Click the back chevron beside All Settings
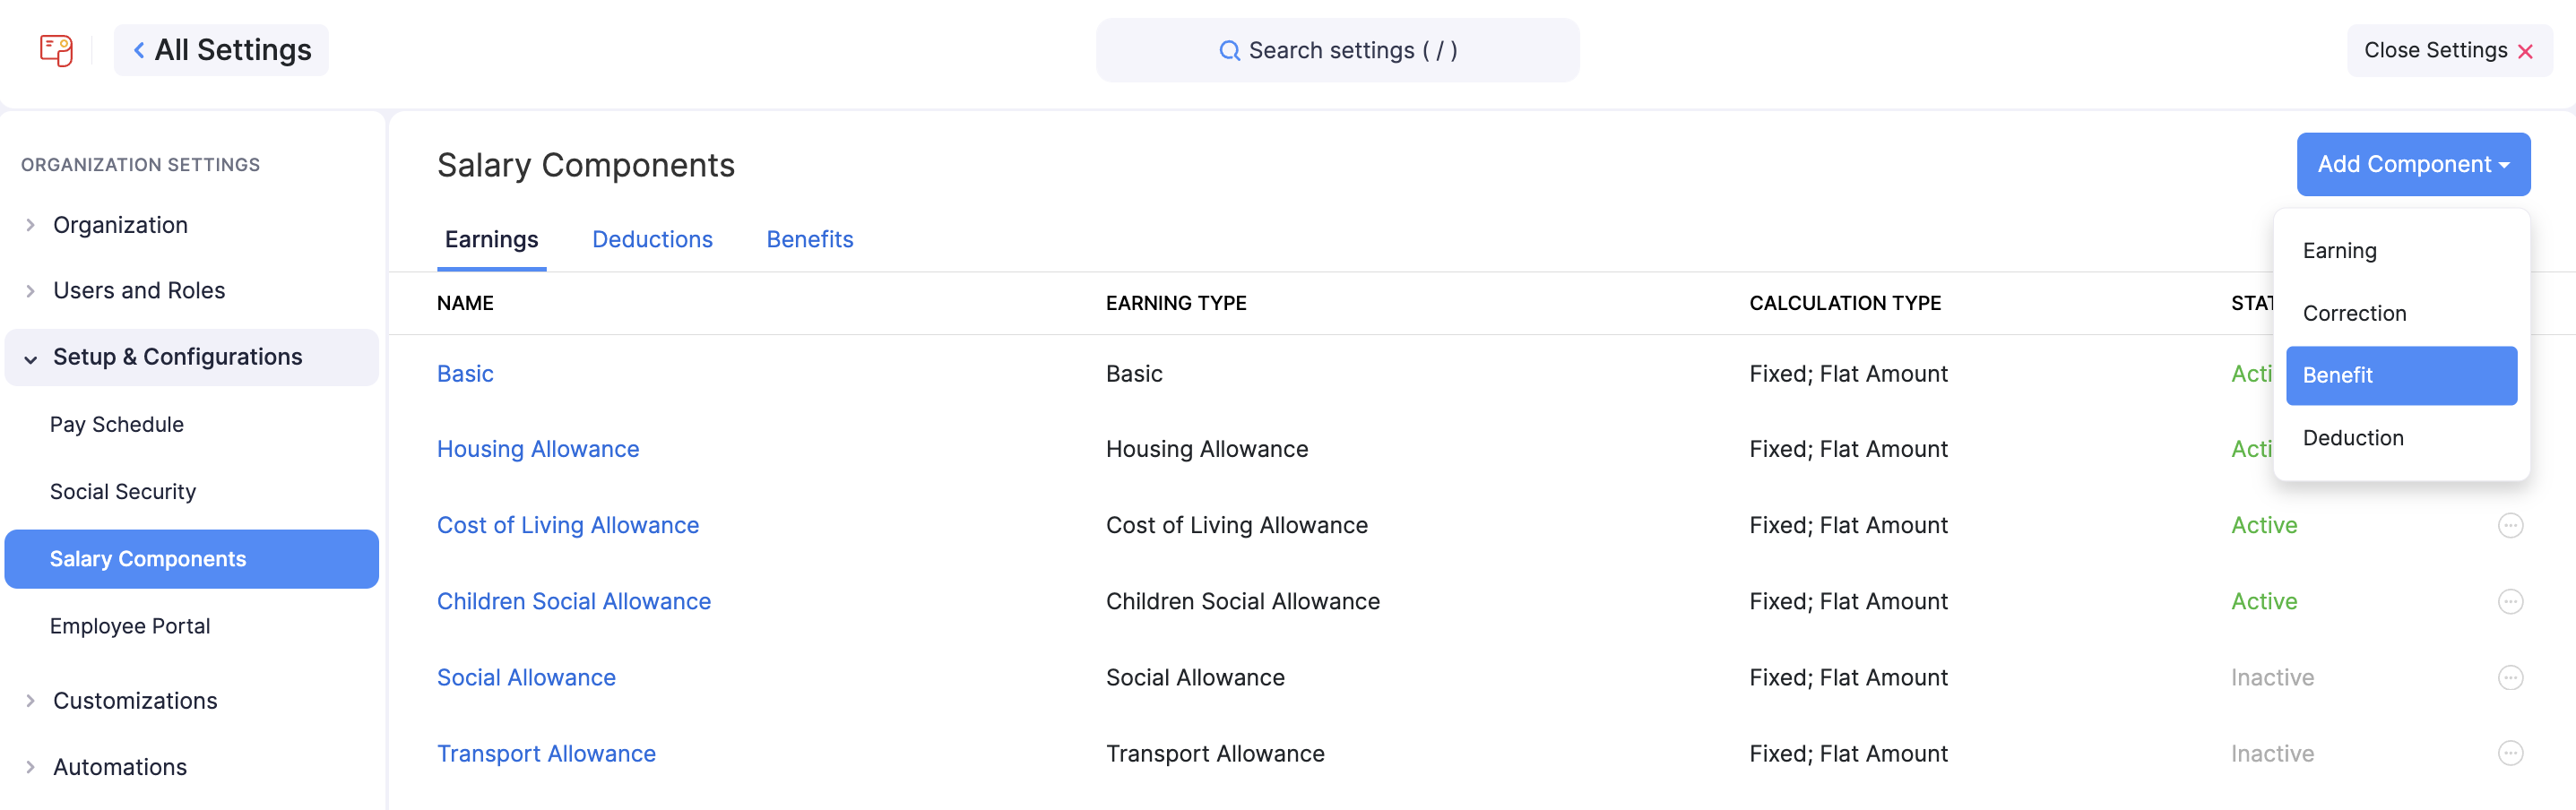 point(138,49)
